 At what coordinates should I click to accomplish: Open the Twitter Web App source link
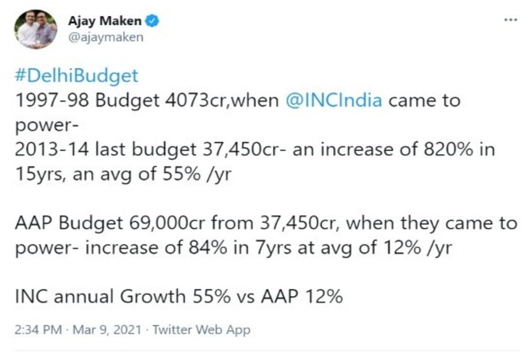pos(201,330)
